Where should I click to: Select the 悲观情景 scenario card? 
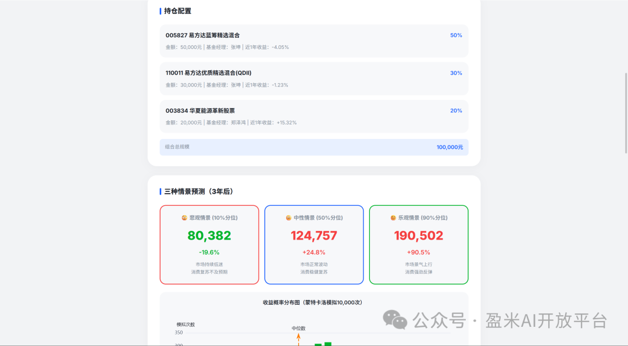pos(209,244)
